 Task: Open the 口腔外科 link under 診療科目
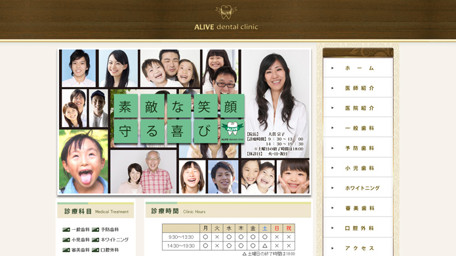click(x=110, y=250)
